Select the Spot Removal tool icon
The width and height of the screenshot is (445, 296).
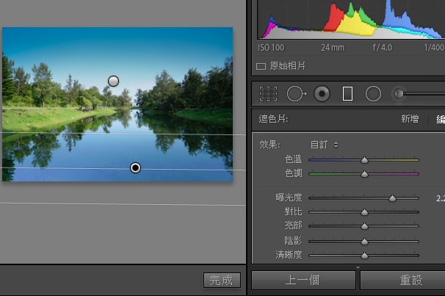coord(296,93)
